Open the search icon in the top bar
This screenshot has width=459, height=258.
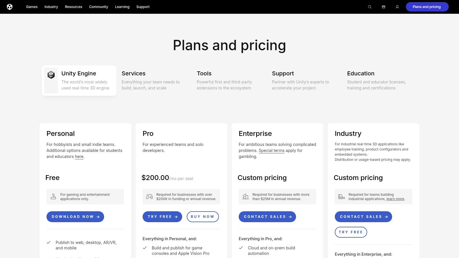pyautogui.click(x=369, y=7)
